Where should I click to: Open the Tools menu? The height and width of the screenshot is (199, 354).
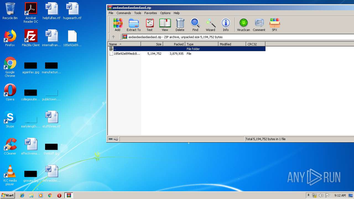tap(138, 13)
